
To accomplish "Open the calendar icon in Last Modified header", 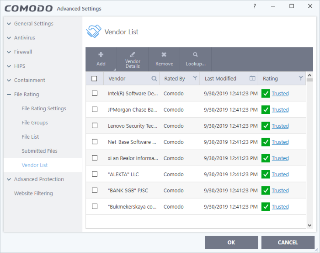I will pyautogui.click(x=252, y=78).
